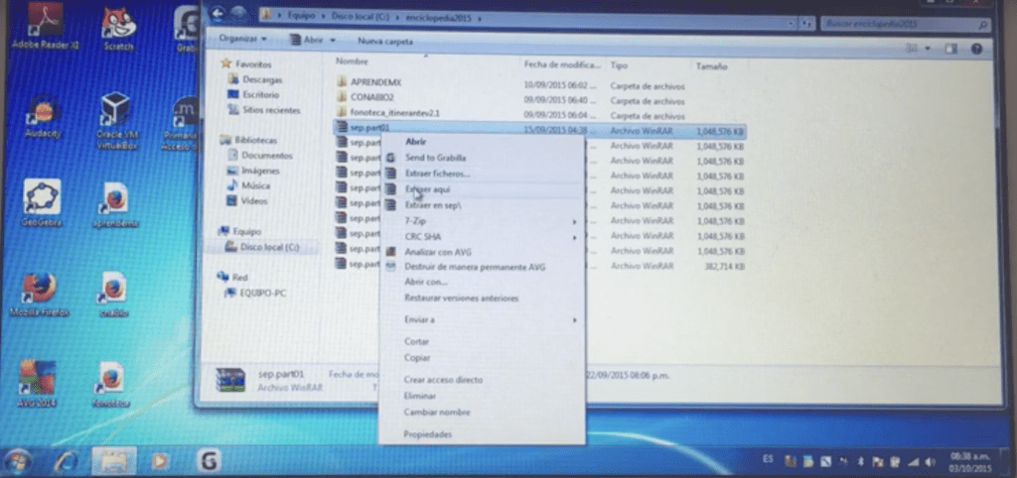Choose Crear acceso directo
The width and height of the screenshot is (1017, 478).
443,380
